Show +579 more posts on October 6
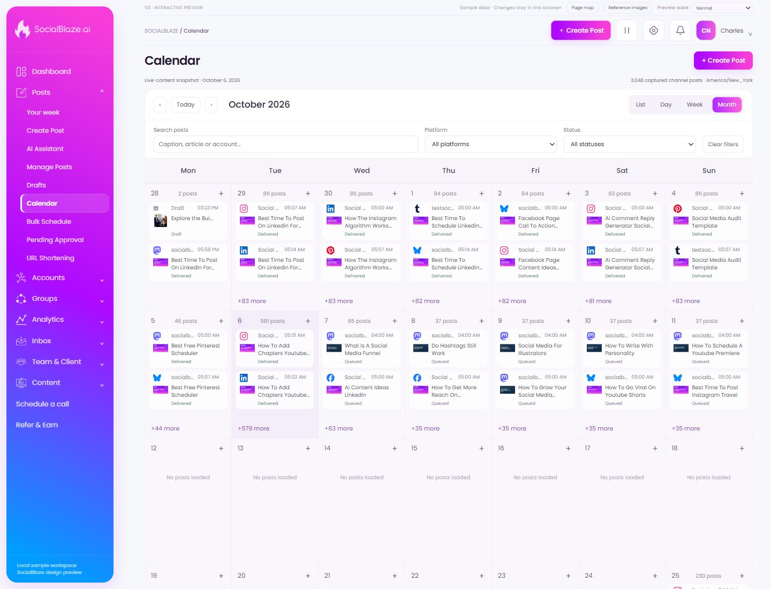The width and height of the screenshot is (771, 589). point(254,428)
